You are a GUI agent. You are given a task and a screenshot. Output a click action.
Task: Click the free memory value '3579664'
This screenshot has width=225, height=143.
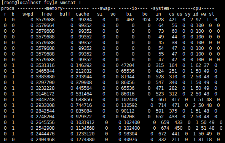pos(45,25)
